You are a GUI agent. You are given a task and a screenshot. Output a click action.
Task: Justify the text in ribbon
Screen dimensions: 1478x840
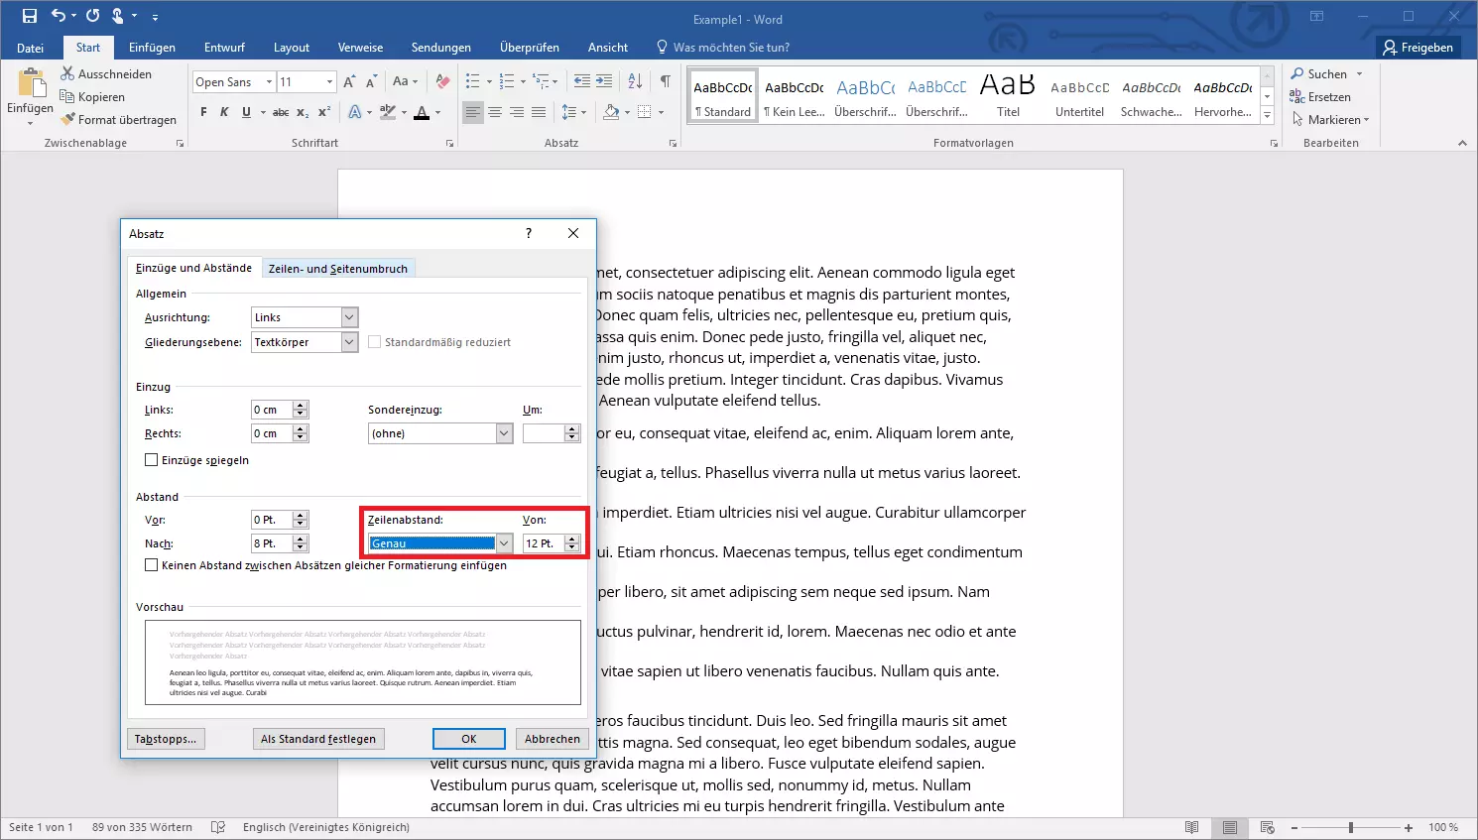[x=539, y=112]
